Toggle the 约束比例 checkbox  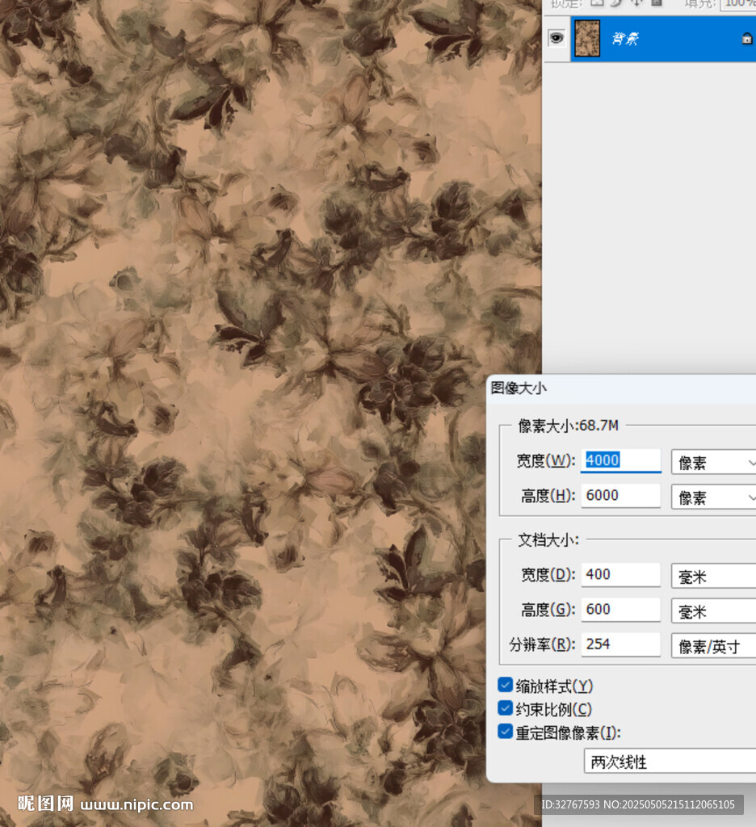506,709
